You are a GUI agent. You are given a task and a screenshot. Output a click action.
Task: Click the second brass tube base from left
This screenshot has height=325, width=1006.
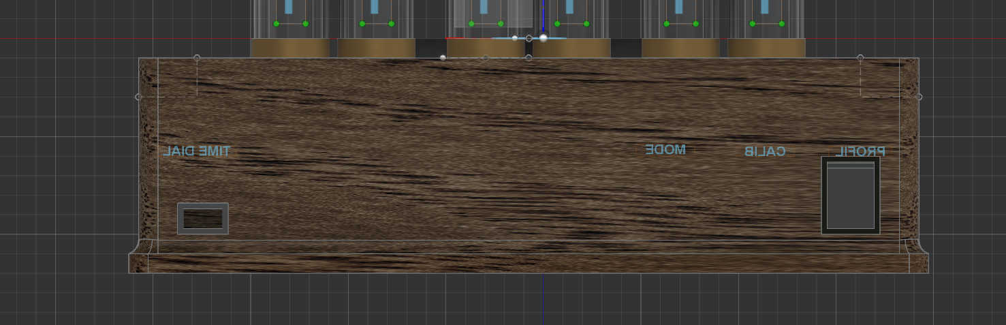coord(376,48)
